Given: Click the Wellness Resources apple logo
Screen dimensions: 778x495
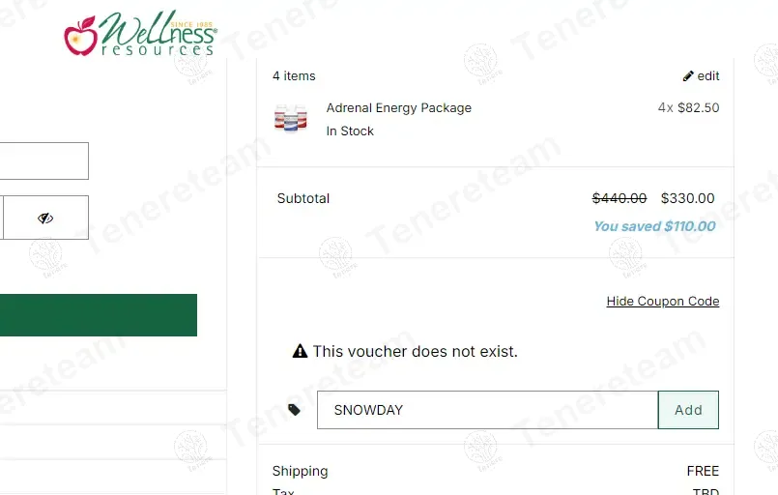Looking at the screenshot, I should pyautogui.click(x=81, y=36).
